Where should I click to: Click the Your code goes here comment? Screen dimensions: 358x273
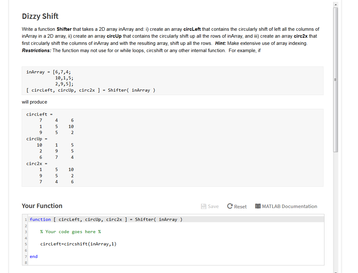71,231
